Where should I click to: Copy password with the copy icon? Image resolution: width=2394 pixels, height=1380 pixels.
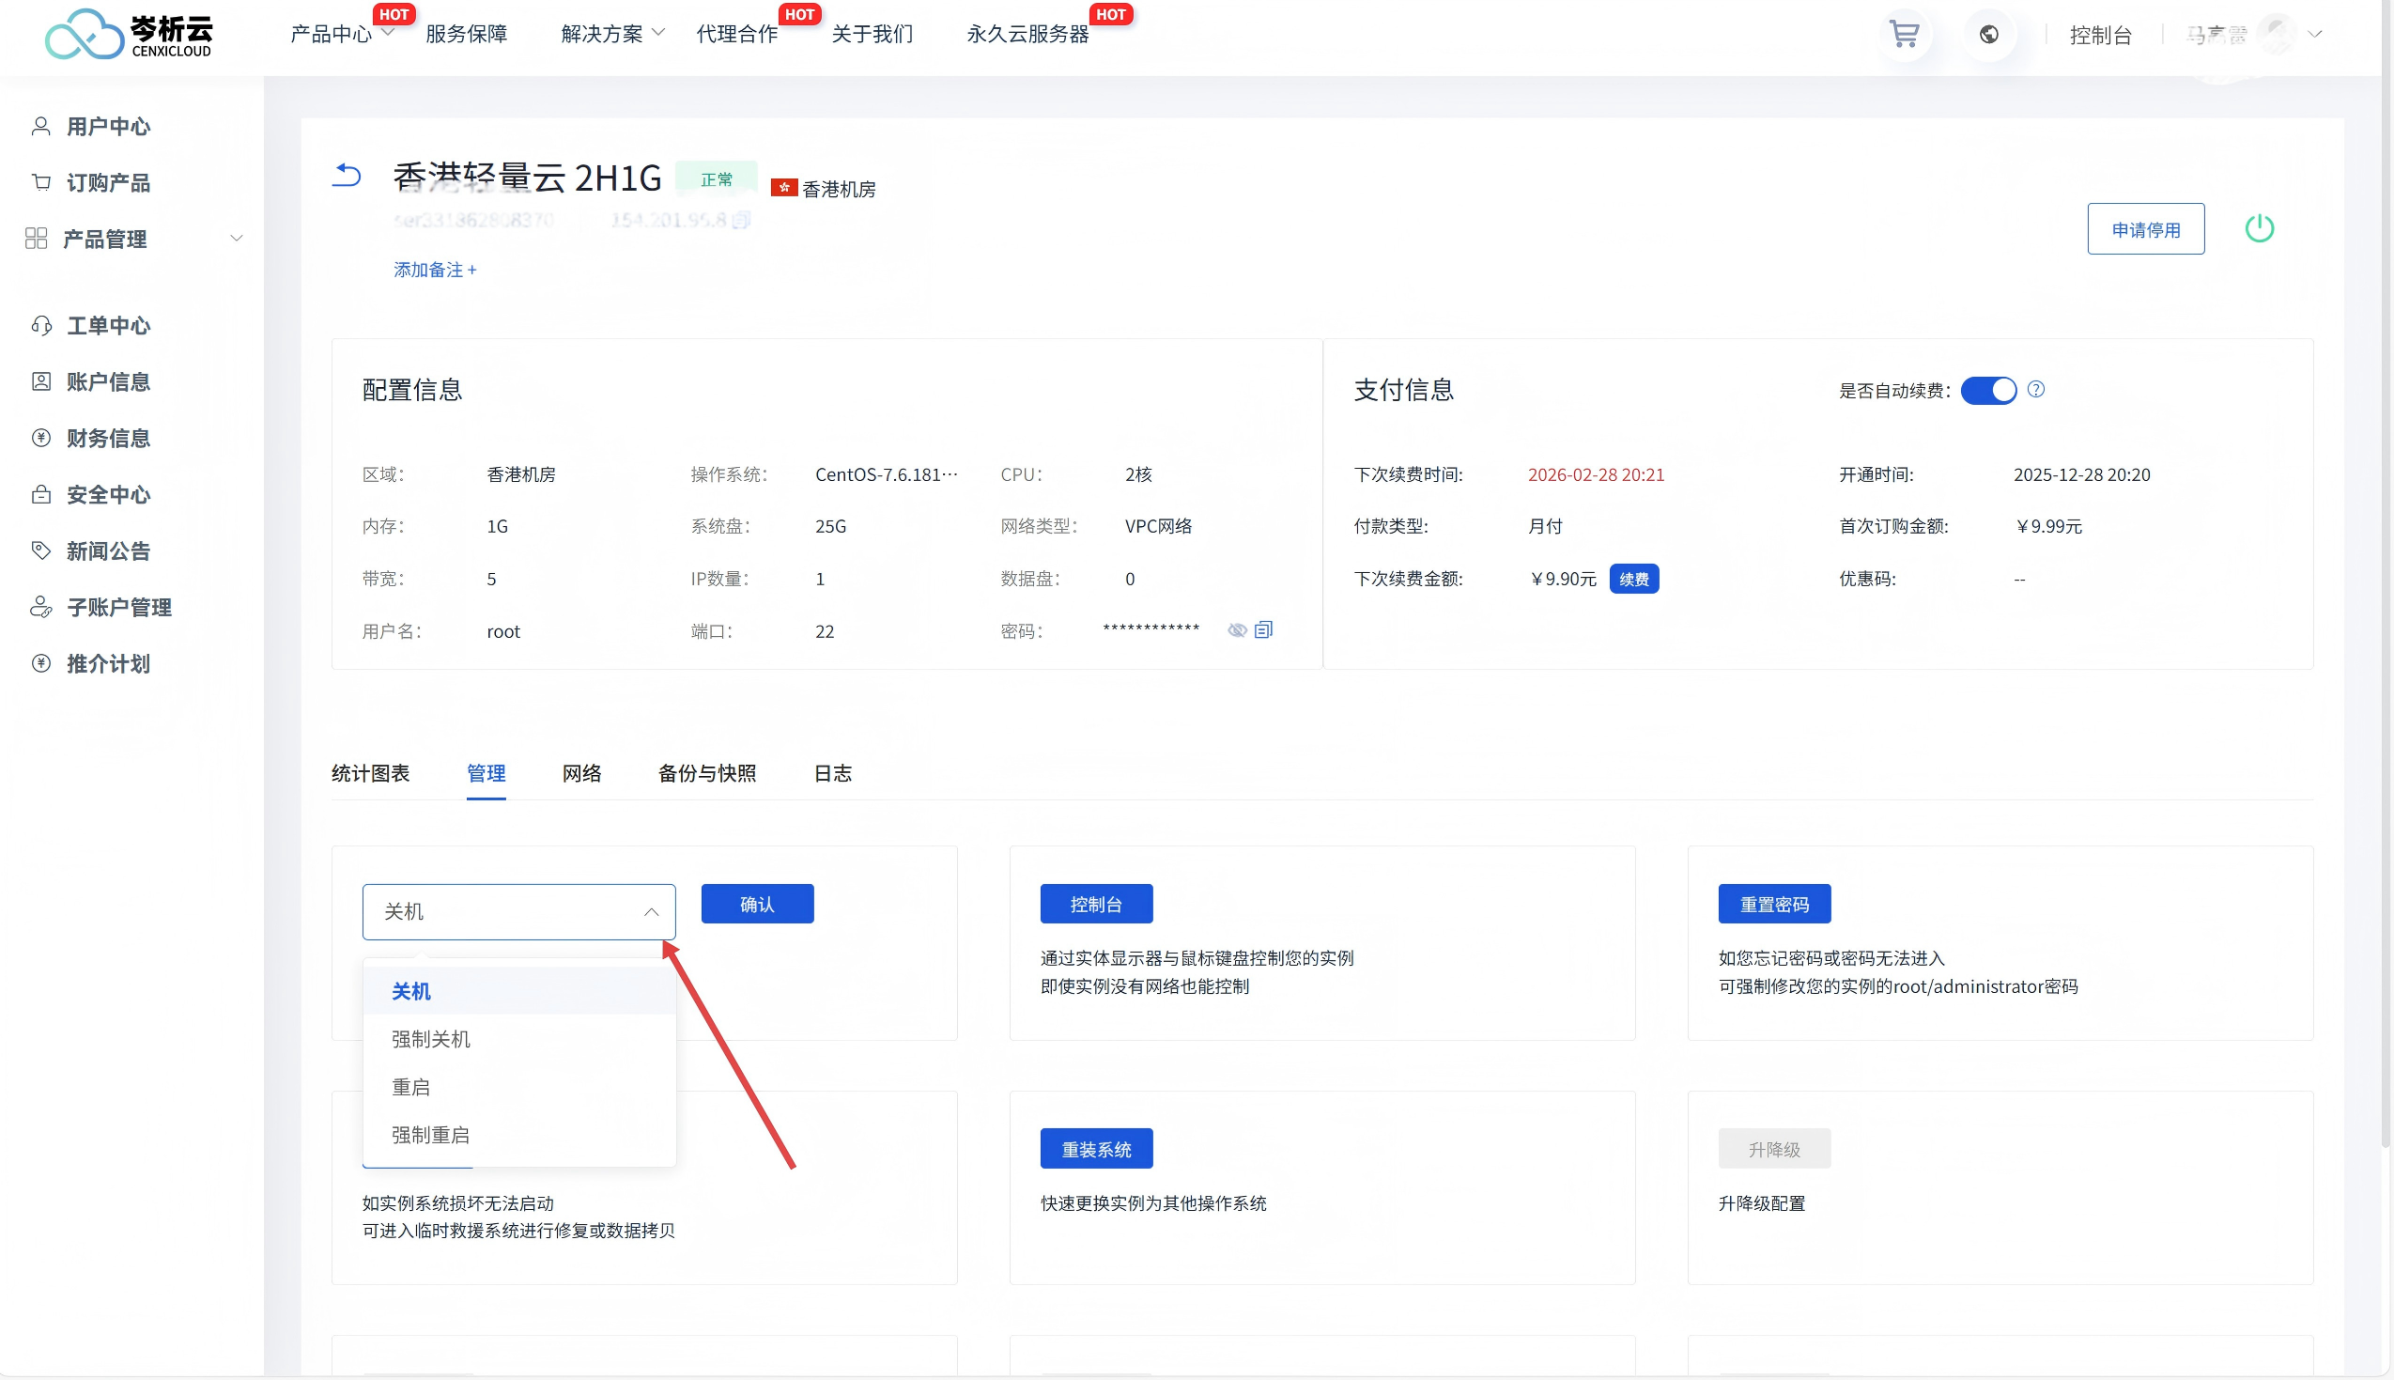(x=1263, y=630)
